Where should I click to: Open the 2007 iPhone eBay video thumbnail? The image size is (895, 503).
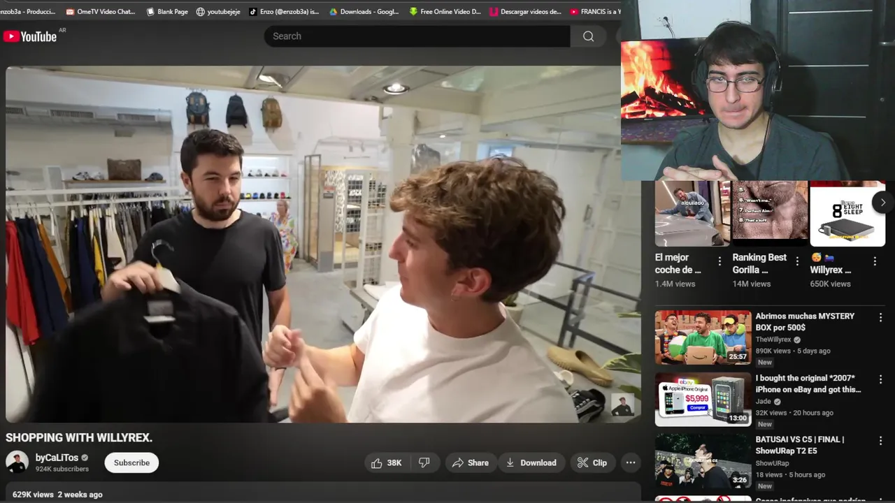click(703, 399)
